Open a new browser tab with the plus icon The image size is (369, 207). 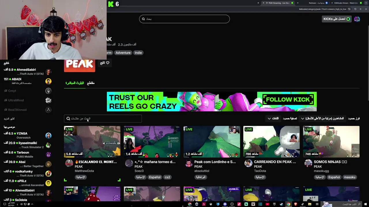coord(258,3)
